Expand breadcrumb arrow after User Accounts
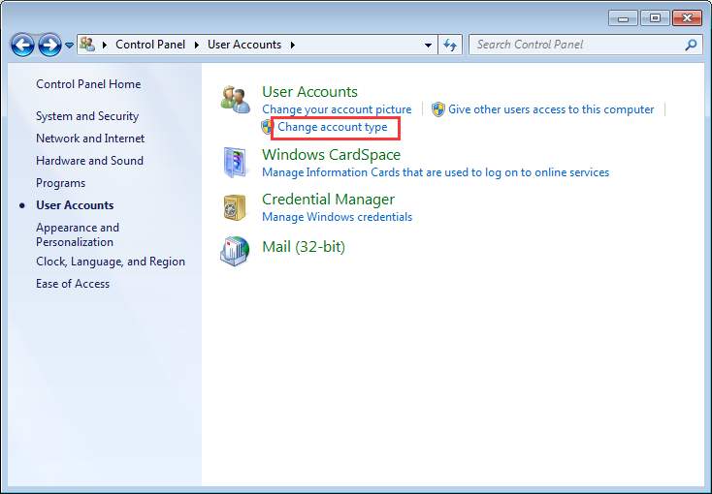 (292, 45)
